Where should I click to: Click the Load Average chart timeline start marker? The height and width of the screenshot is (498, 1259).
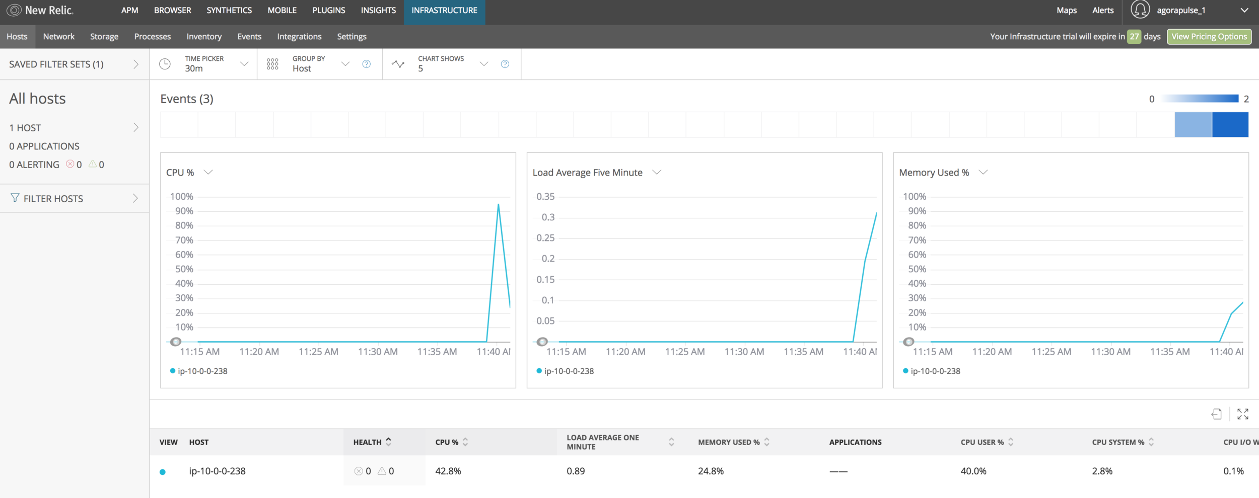click(x=542, y=342)
